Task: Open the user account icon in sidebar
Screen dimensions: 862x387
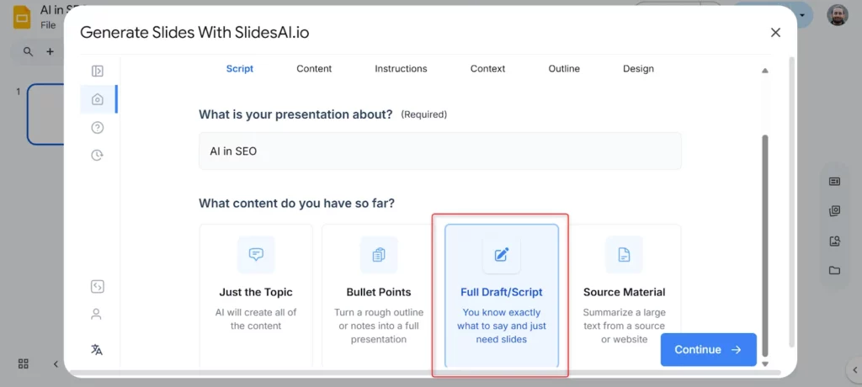Action: (98, 315)
